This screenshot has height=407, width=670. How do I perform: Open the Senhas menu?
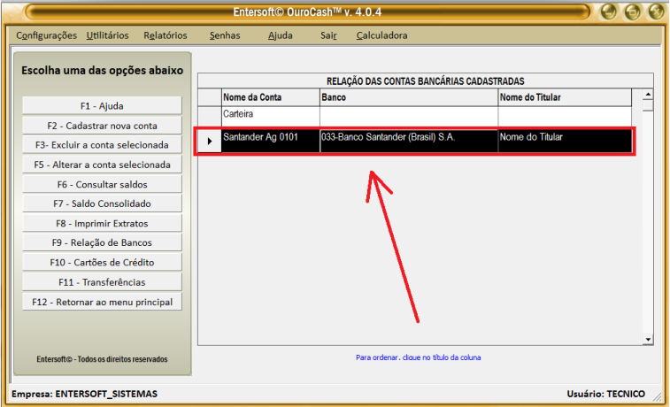(x=225, y=35)
